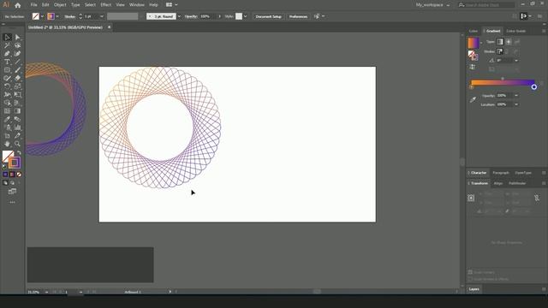Apply gradient within stroke option
This screenshot has height=308, width=548.
[x=500, y=51]
